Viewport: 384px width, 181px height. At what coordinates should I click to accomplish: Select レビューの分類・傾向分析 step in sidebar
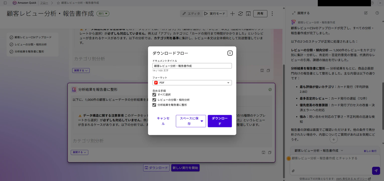[x=28, y=44]
